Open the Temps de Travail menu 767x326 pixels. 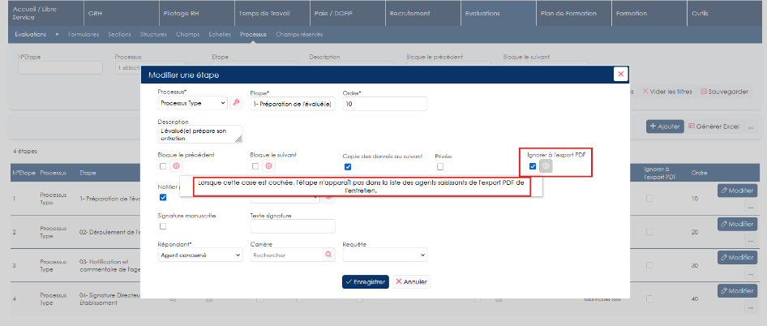coord(272,13)
